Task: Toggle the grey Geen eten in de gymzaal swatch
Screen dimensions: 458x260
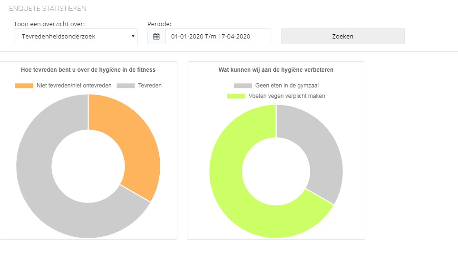Action: [x=243, y=86]
